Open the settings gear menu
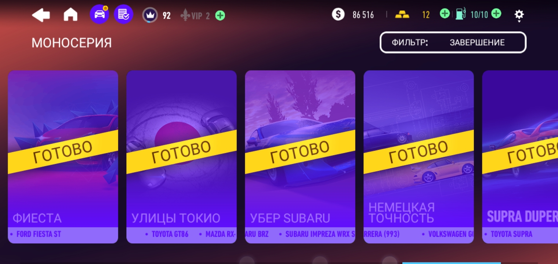The image size is (558, 264). tap(519, 15)
